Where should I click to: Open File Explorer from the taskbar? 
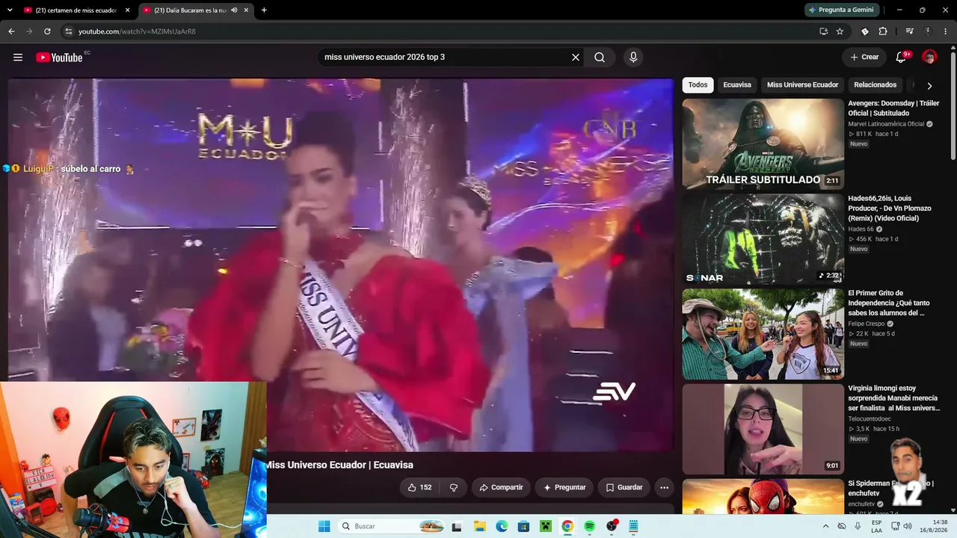[480, 526]
